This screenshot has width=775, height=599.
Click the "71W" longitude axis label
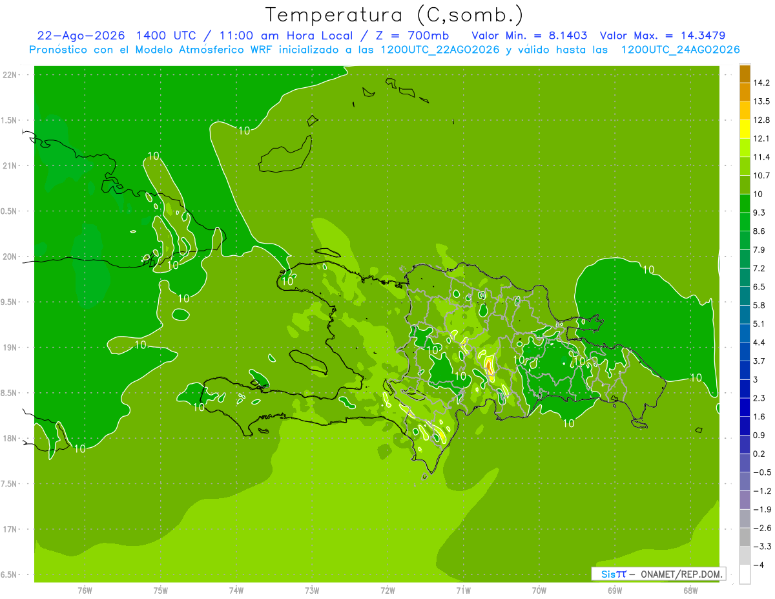(x=463, y=589)
